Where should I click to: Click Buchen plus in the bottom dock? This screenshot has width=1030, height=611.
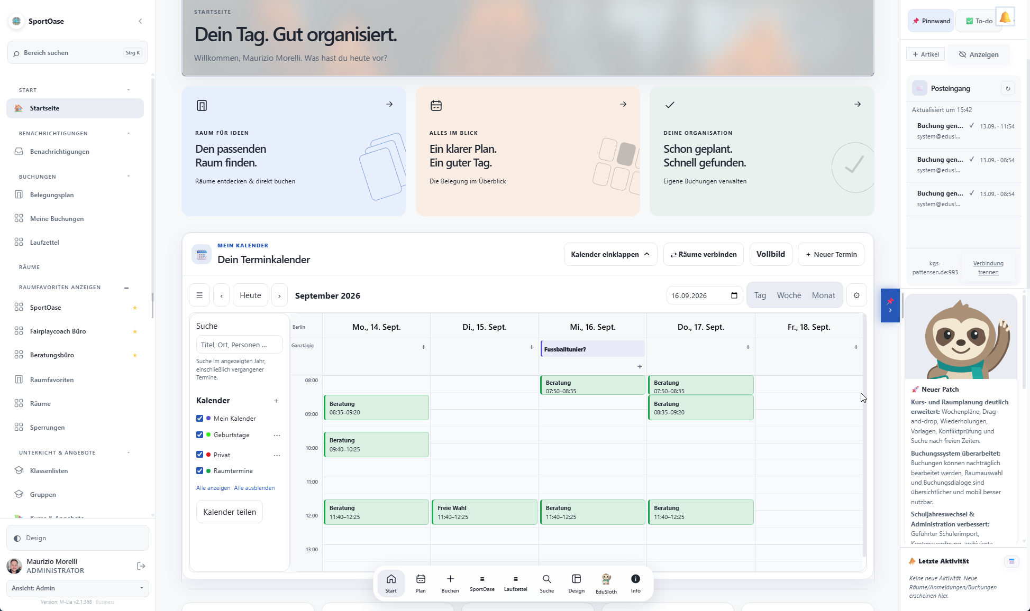coord(450,584)
